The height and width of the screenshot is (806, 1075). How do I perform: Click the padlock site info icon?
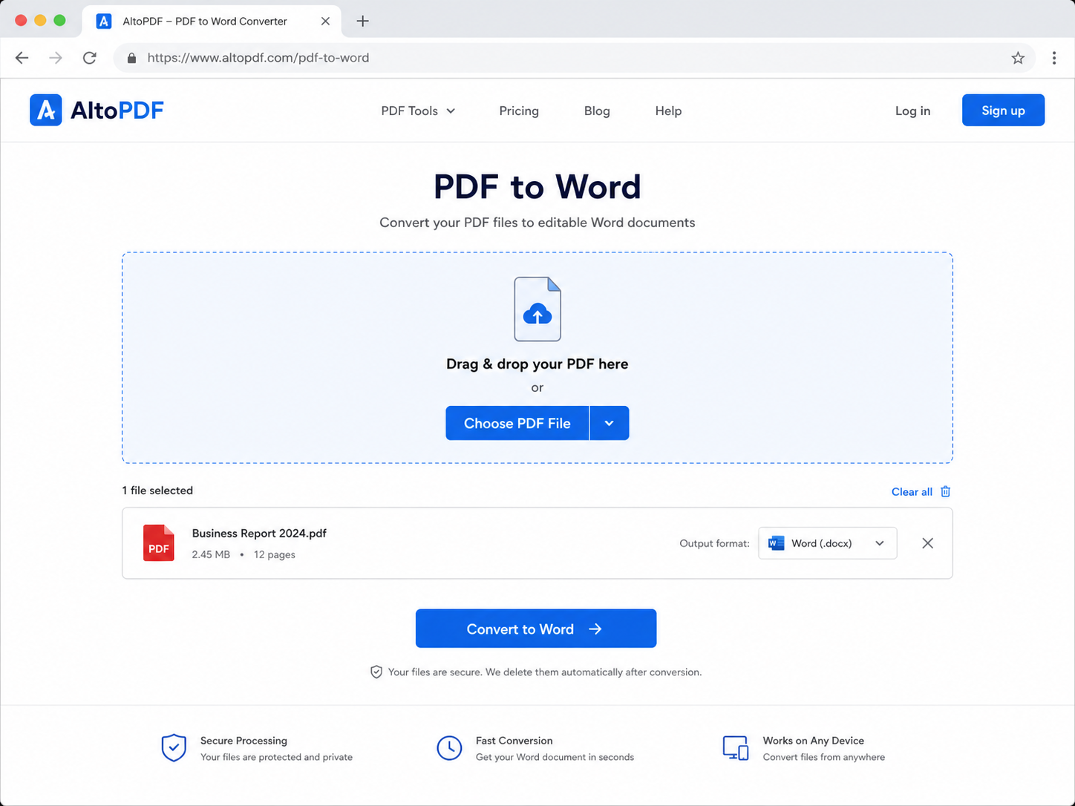click(x=131, y=58)
